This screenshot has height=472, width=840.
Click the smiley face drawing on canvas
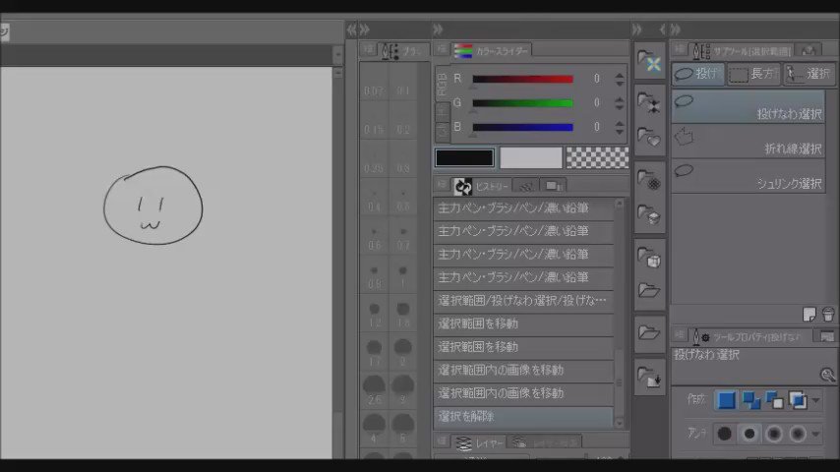pyautogui.click(x=153, y=206)
